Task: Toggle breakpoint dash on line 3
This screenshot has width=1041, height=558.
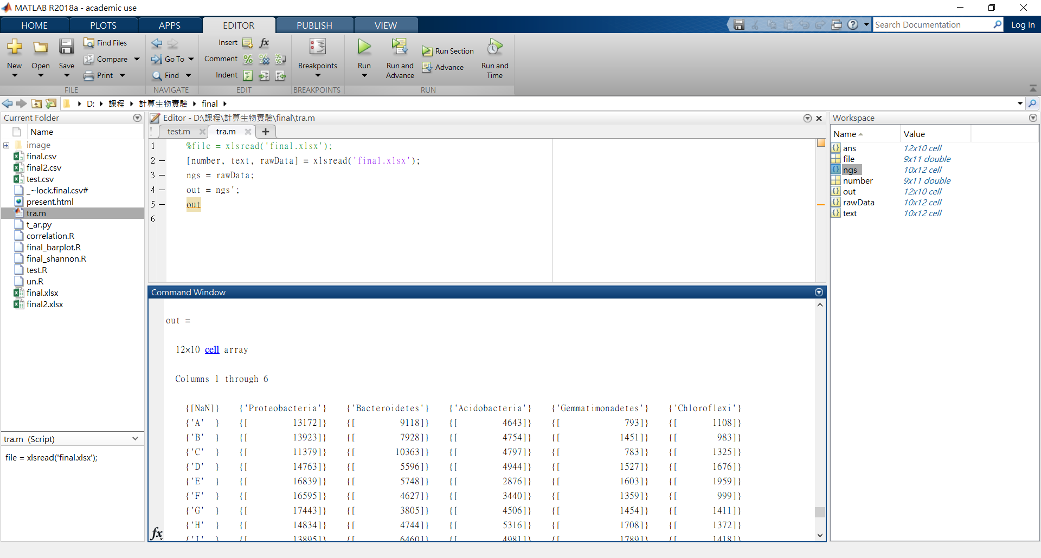Action: 162,175
